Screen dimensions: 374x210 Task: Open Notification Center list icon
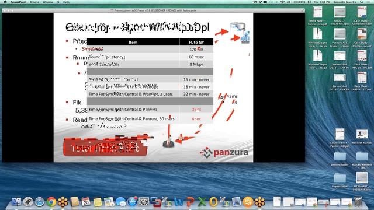click(368, 2)
